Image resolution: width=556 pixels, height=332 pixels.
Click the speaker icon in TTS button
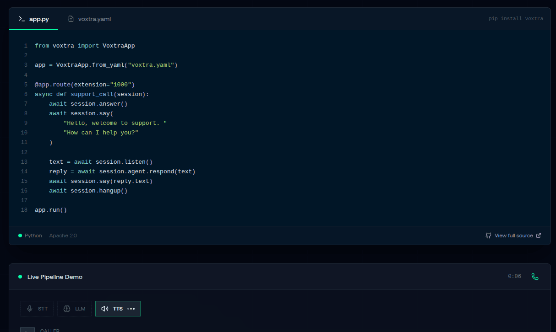click(105, 309)
